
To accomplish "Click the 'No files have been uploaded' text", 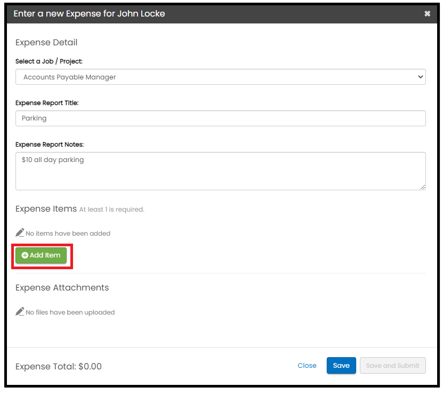I will [70, 312].
